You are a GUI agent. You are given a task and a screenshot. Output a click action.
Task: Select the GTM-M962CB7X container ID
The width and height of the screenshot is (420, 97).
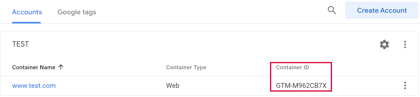pyautogui.click(x=301, y=86)
